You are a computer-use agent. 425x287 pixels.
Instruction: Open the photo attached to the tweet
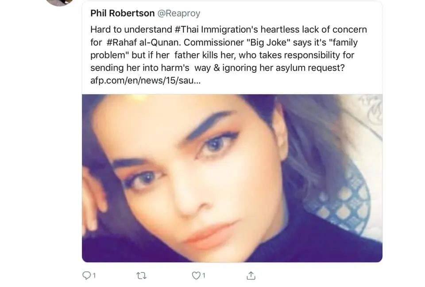click(232, 178)
